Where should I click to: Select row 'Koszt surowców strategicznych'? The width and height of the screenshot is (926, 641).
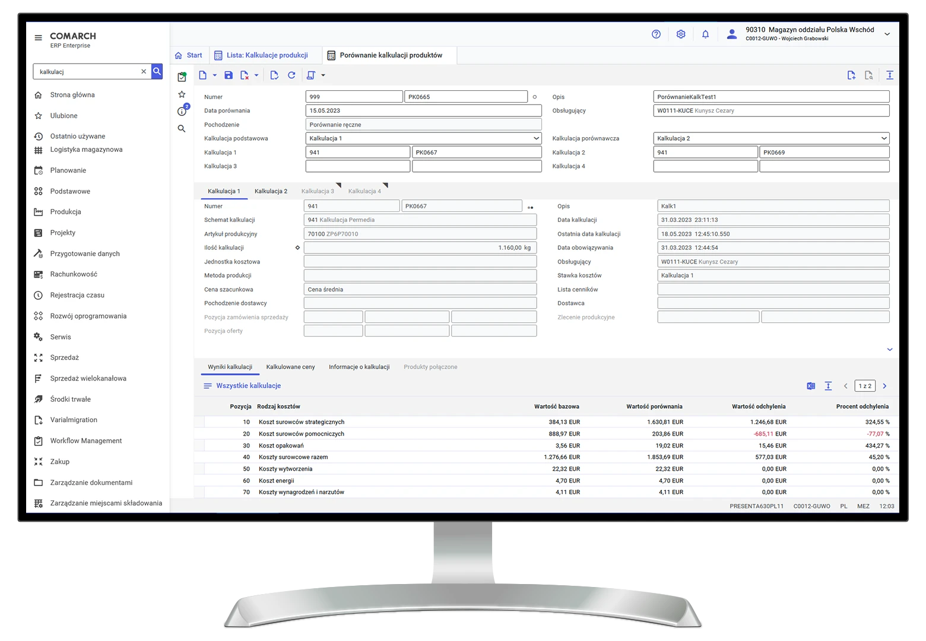coord(546,422)
